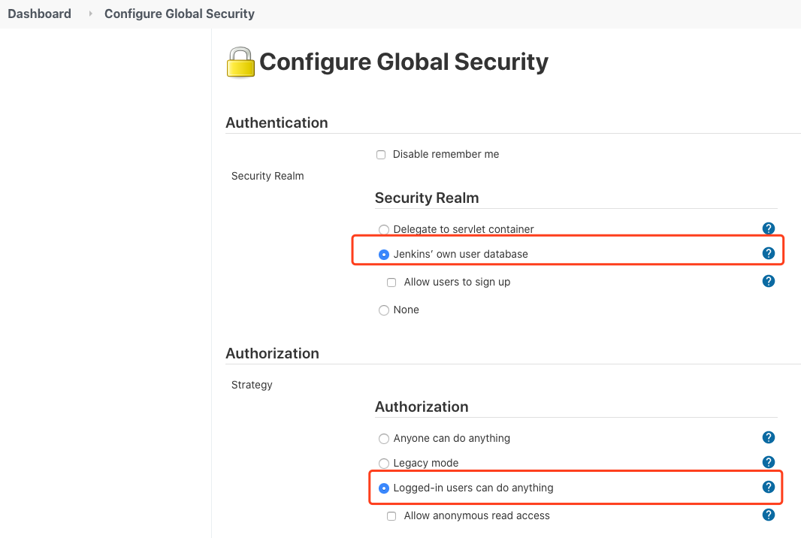Select the None security realm radio
Image resolution: width=801 pixels, height=538 pixels.
[x=384, y=310]
